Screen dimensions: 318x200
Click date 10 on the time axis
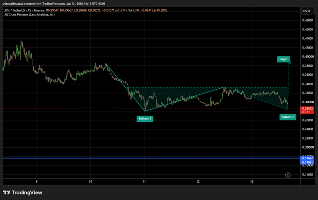(90, 182)
